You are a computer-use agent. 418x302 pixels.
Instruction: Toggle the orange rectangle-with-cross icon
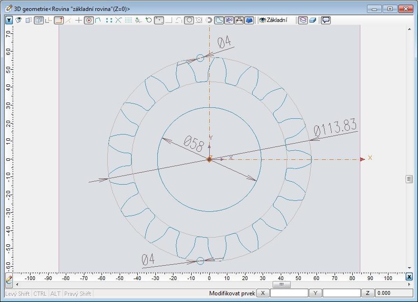tap(59, 20)
